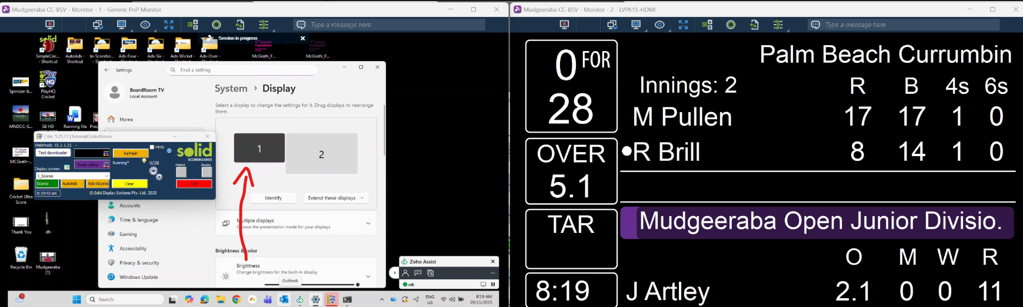Image resolution: width=1023 pixels, height=307 pixels.
Task: Open Outlook from the Windows taskbar
Action: (284, 299)
